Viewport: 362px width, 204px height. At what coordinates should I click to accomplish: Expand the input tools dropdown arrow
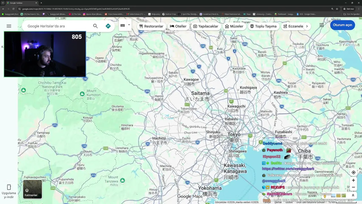pyautogui.click(x=129, y=25)
